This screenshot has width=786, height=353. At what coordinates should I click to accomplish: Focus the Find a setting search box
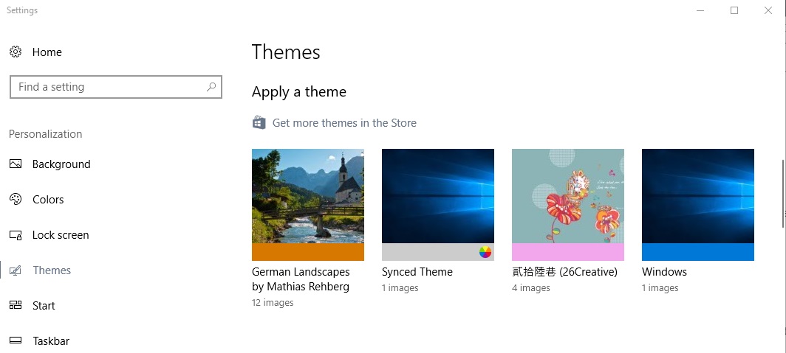pos(116,87)
